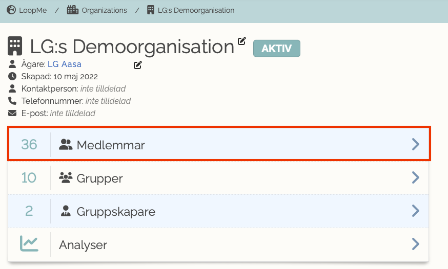Image resolution: width=448 pixels, height=269 pixels.
Task: Open Analyser using right chevron
Action: pyautogui.click(x=416, y=244)
